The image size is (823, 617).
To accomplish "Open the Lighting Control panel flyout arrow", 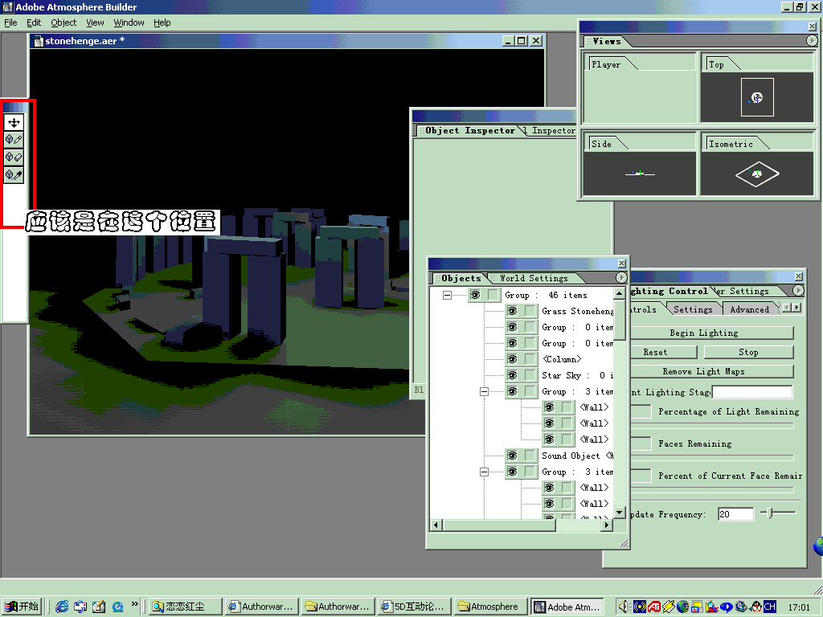I will tap(798, 290).
